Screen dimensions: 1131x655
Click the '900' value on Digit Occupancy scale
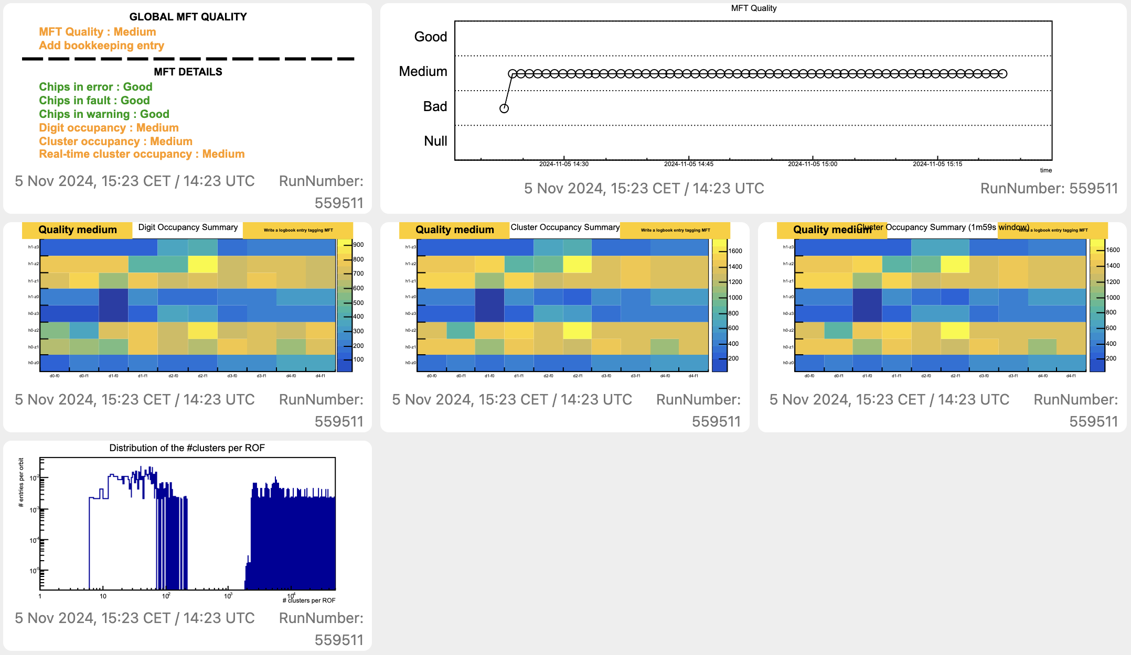point(358,245)
